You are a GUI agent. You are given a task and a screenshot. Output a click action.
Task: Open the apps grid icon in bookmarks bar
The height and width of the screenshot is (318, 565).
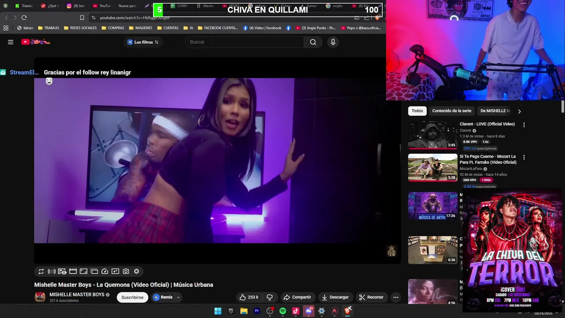[6, 28]
